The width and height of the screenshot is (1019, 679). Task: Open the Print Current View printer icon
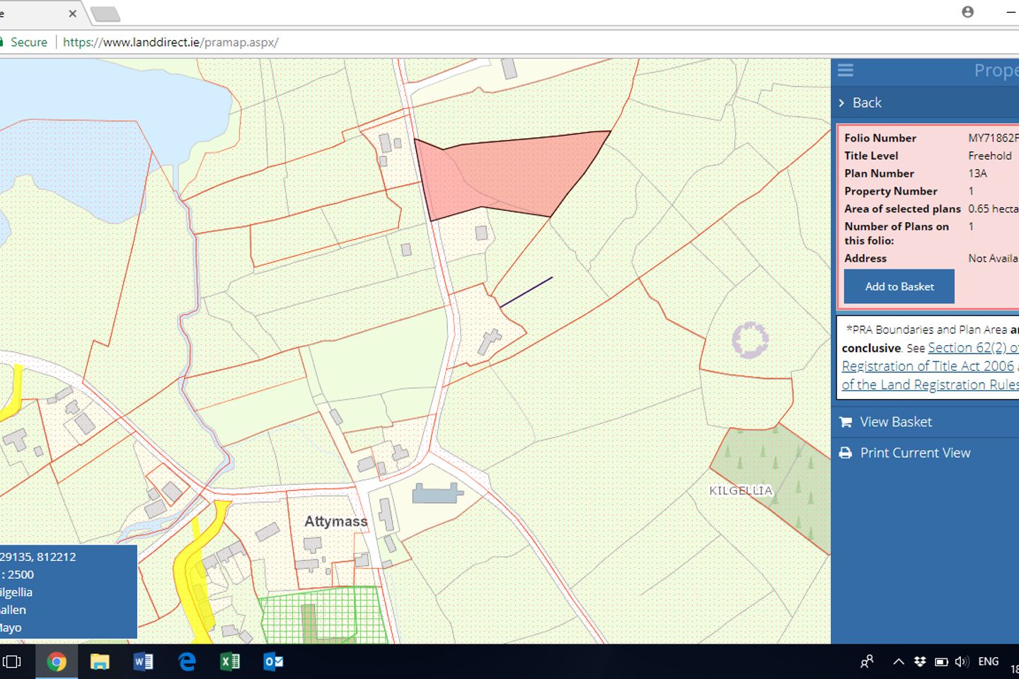846,453
